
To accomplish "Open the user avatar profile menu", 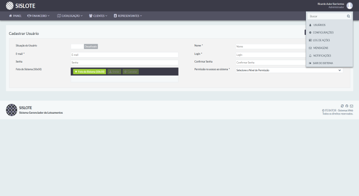I will coord(349,5).
